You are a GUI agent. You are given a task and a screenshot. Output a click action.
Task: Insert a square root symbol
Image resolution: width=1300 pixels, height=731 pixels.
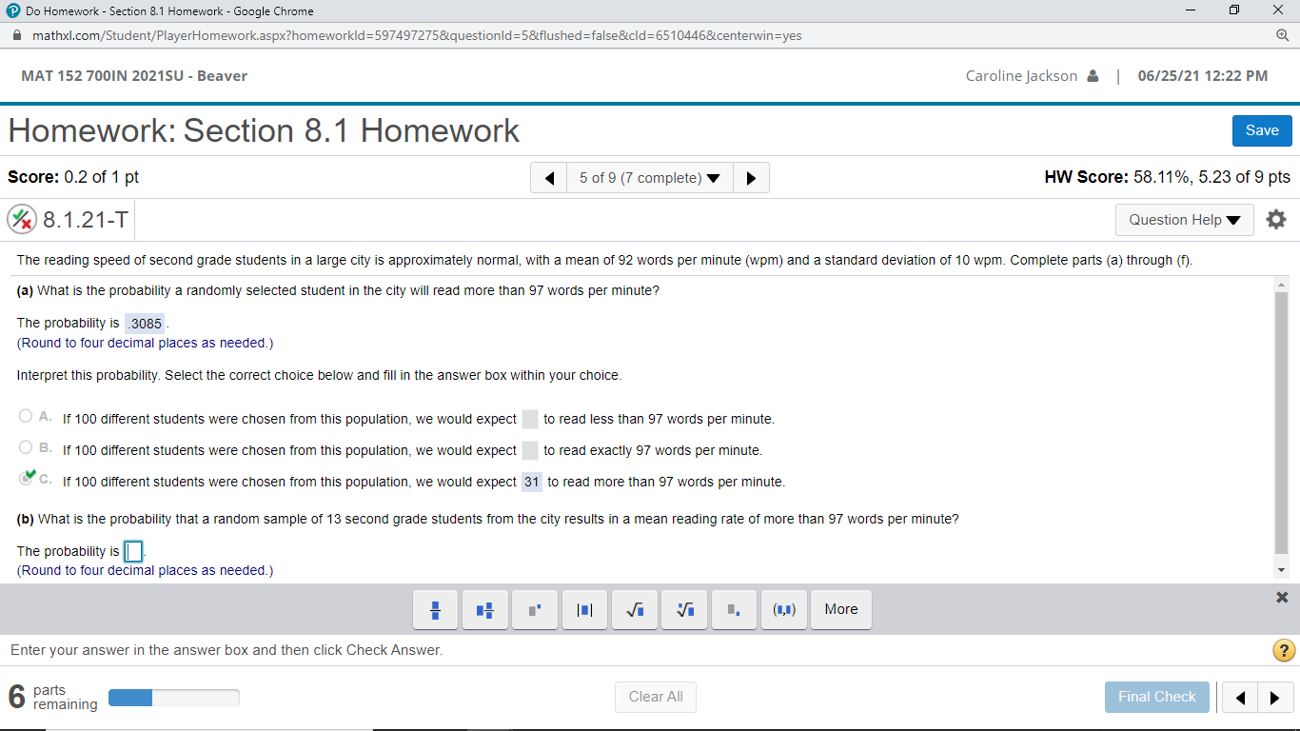[635, 609]
